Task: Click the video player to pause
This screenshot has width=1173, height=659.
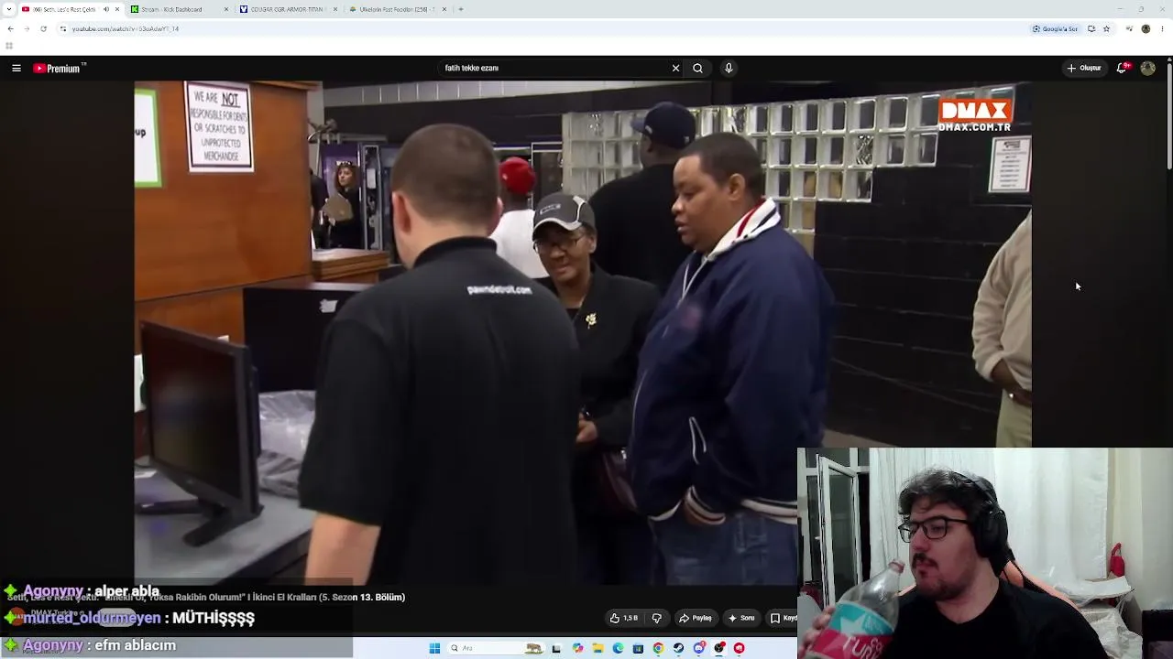Action: click(583, 333)
